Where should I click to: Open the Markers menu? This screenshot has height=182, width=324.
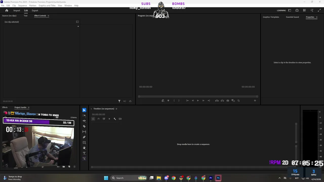click(33, 6)
